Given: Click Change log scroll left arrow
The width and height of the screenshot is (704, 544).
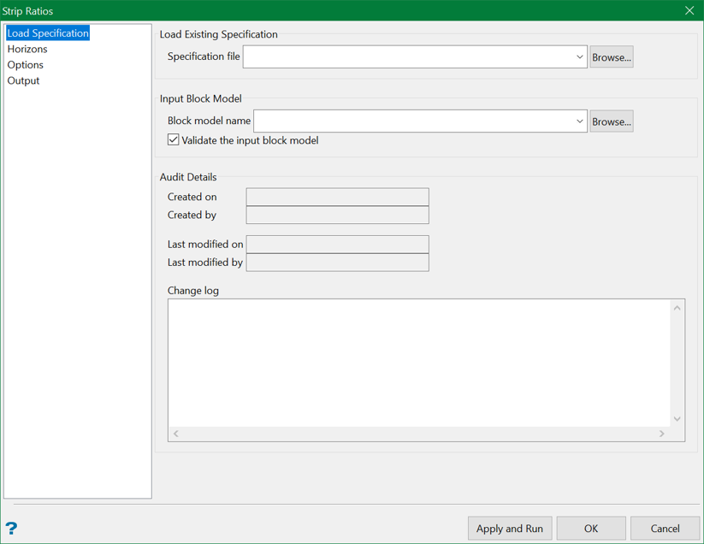Looking at the screenshot, I should tap(176, 434).
